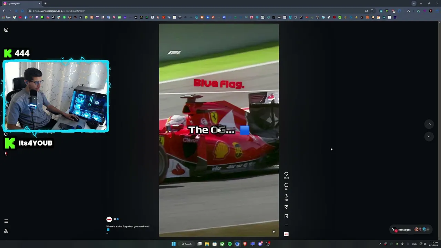Repost the Blue Flag reel
This screenshot has width=441, height=248.
coord(286,196)
